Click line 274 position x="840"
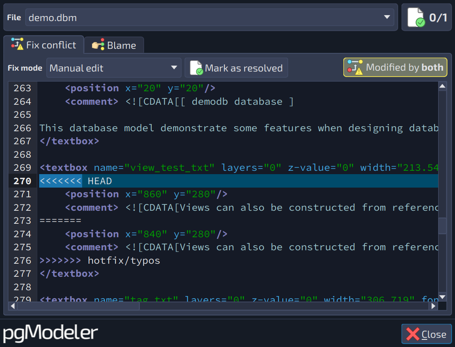Image resolution: width=455 pixels, height=347 pixels. [146, 234]
